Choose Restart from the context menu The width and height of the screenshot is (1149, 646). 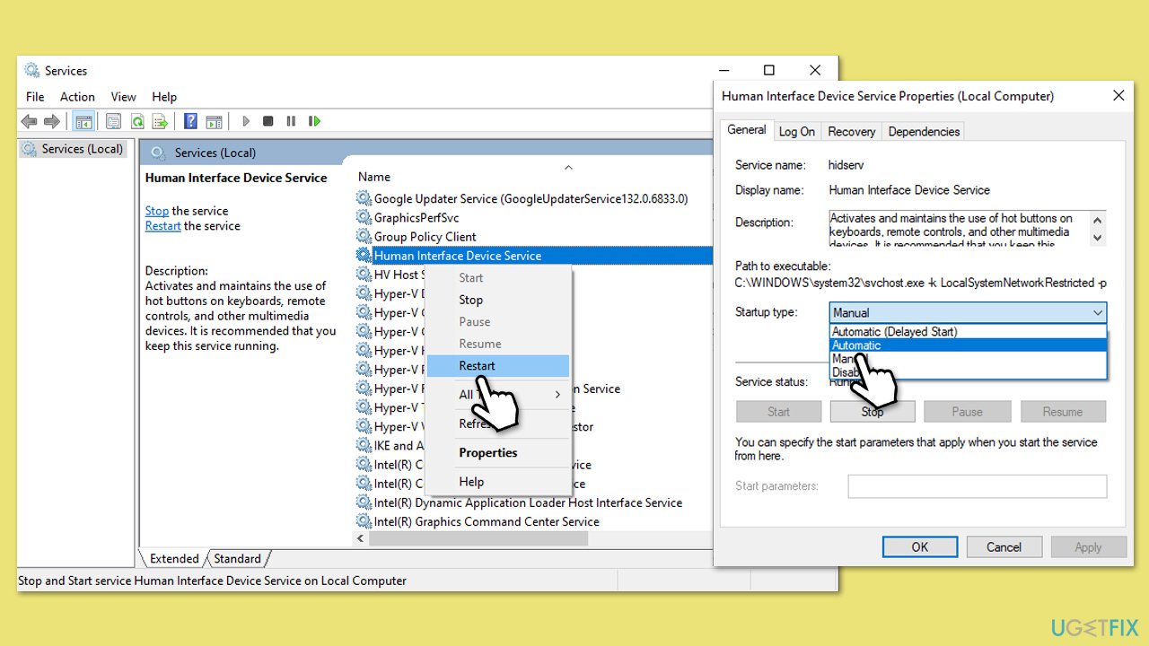(x=498, y=365)
